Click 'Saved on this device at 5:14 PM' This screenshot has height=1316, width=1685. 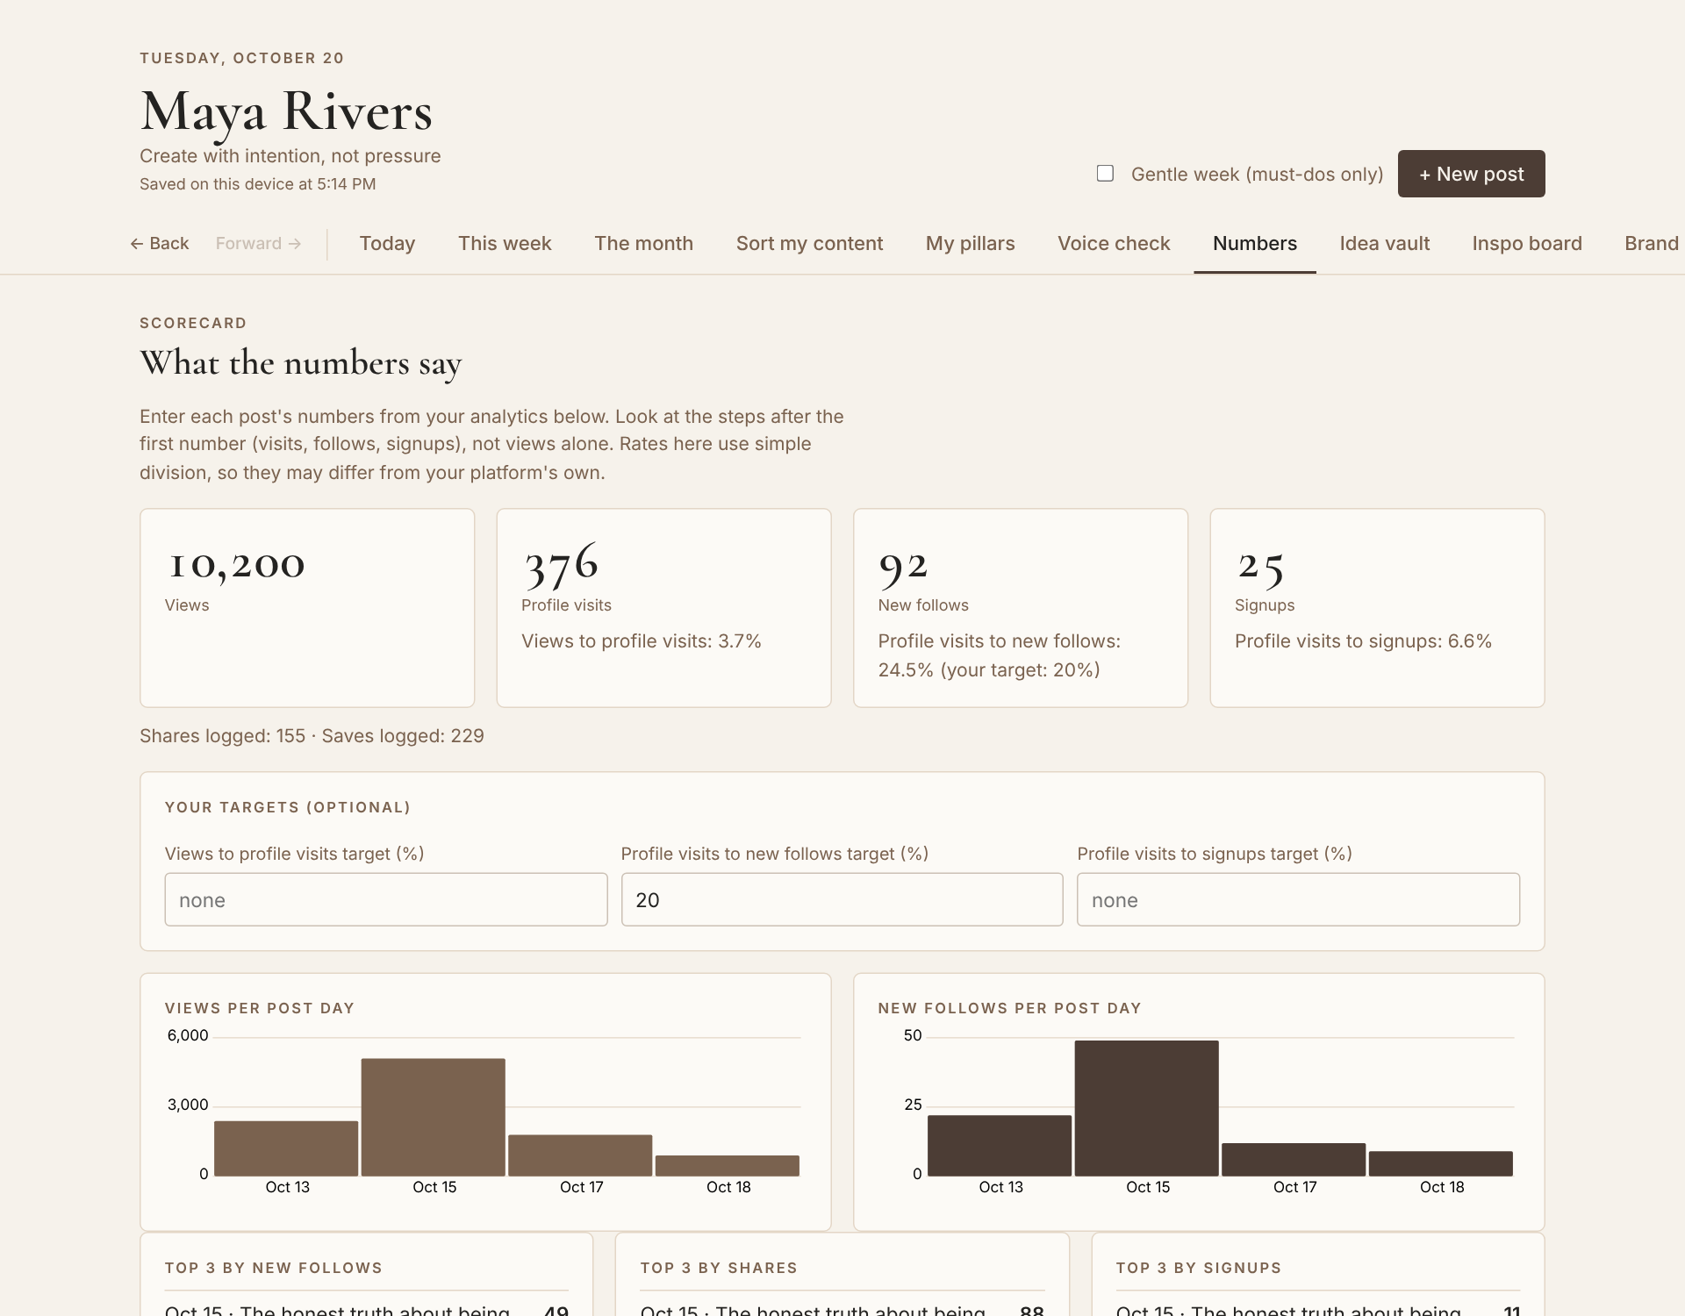257,184
